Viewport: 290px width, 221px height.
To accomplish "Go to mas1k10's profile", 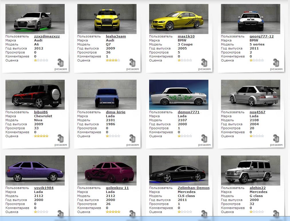I will (186, 36).
